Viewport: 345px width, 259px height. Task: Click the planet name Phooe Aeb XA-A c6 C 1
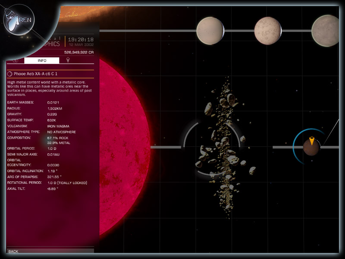pos(35,74)
